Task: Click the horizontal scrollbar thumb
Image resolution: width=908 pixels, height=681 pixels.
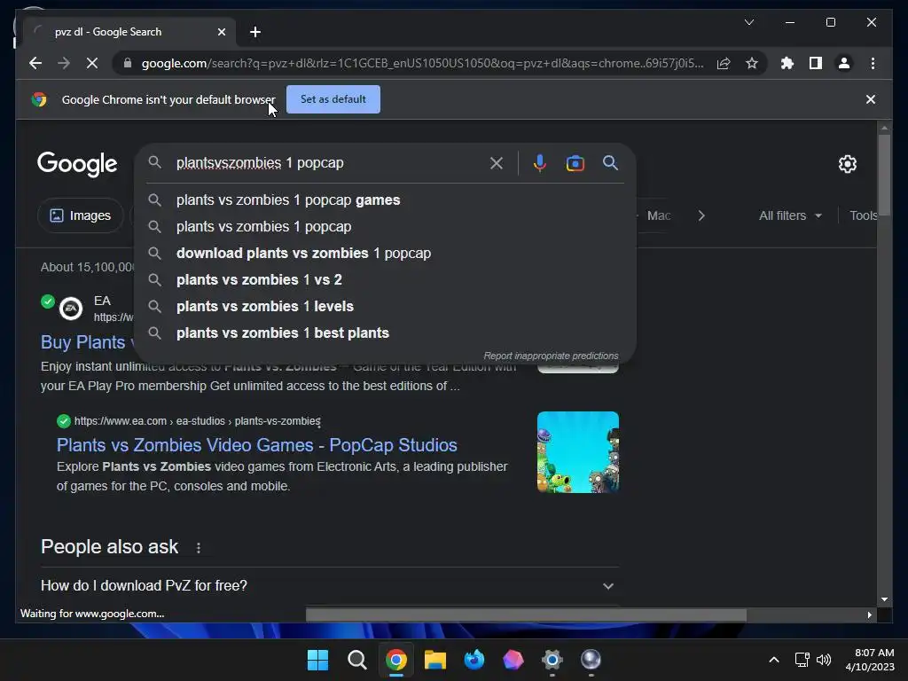Action: click(x=526, y=614)
